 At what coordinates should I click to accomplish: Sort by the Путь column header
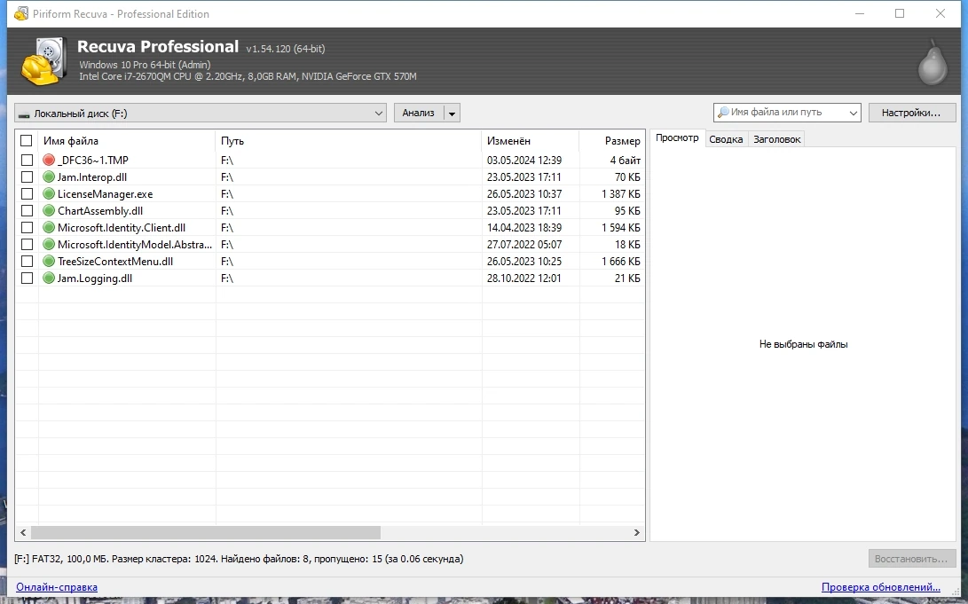348,141
